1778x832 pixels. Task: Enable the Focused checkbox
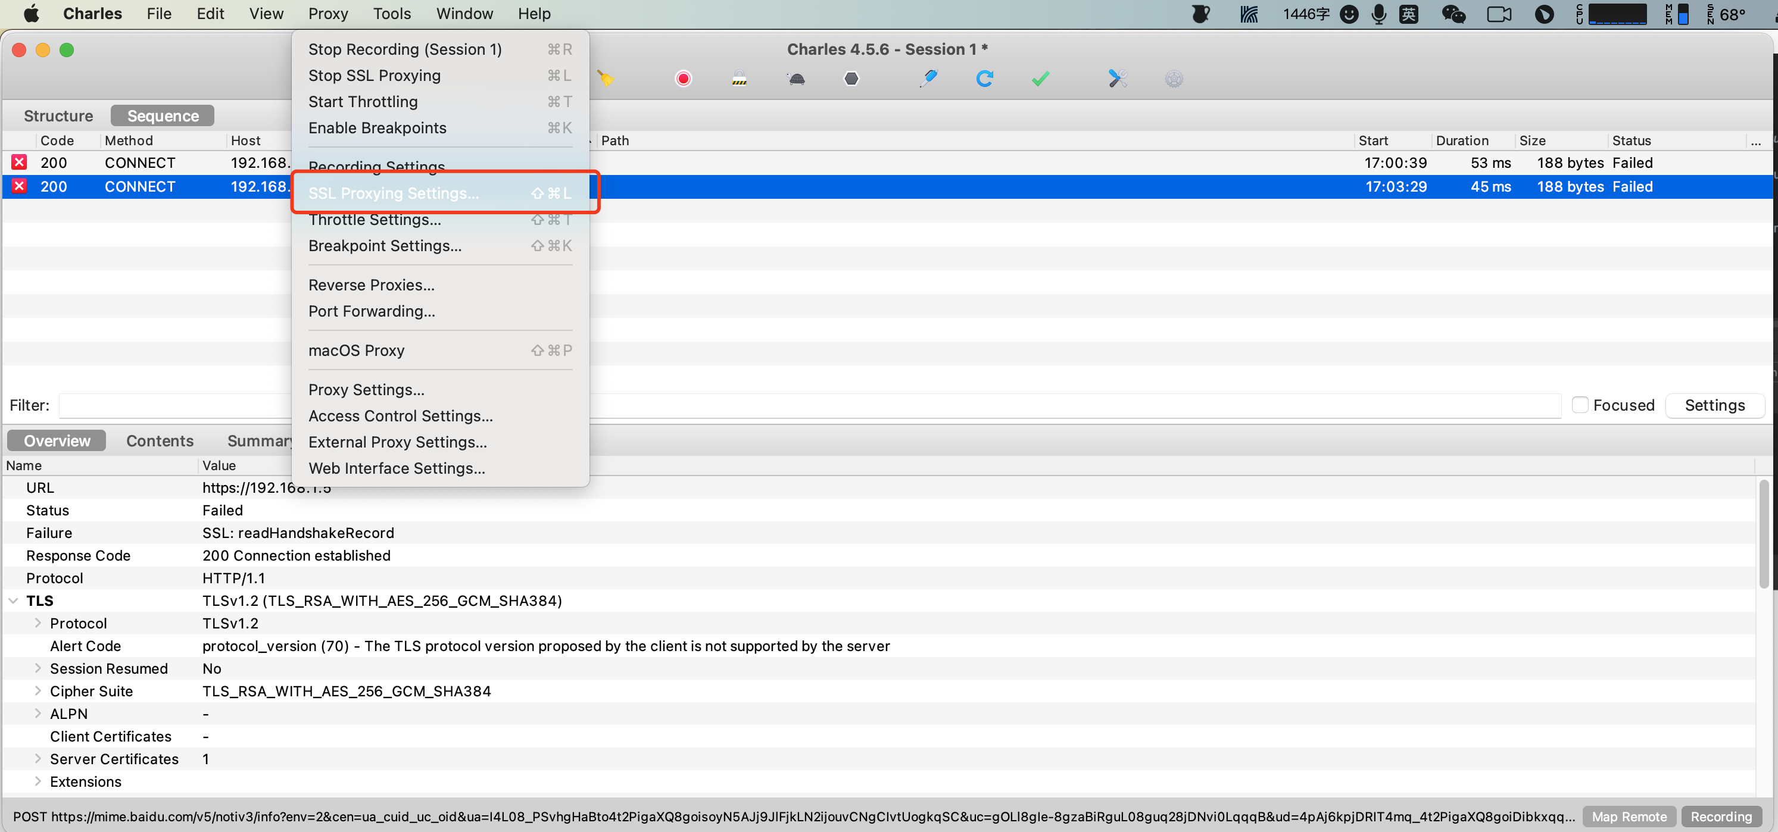[1579, 405]
